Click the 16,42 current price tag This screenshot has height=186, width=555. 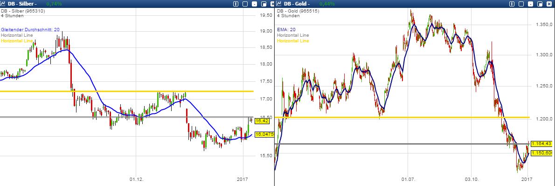262,121
